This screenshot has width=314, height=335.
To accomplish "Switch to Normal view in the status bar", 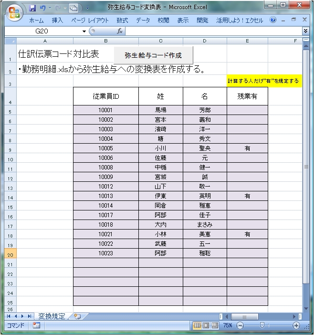I will click(x=197, y=325).
